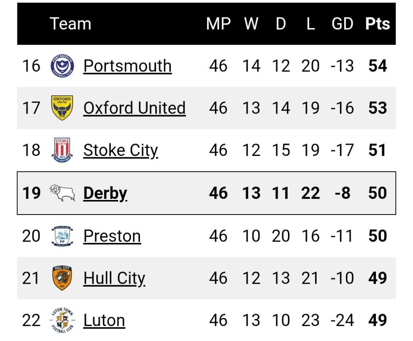Click the Team column header

coord(70,24)
